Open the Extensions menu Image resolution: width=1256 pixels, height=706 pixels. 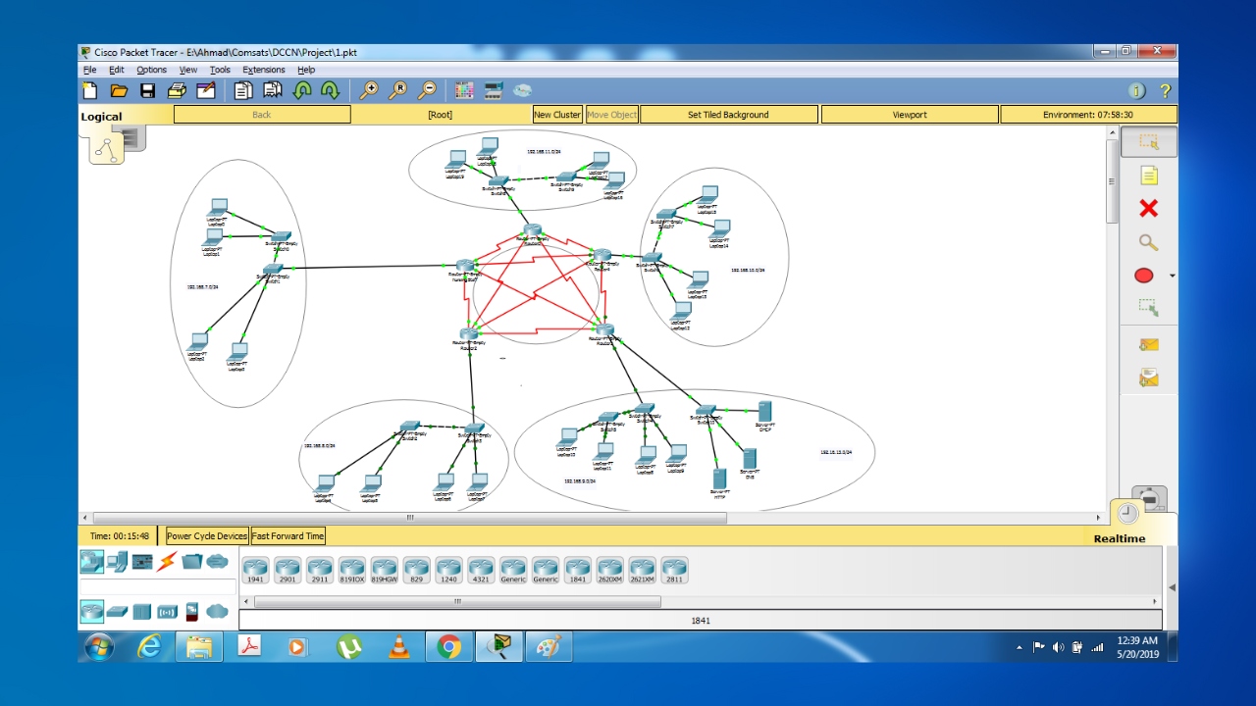pos(264,70)
